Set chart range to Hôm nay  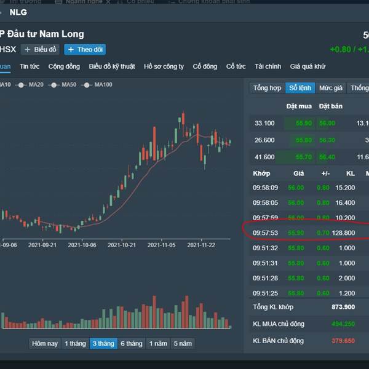[x=45, y=344]
